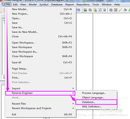Open the Model menu
This screenshot has height=119, width=130.
click(32, 4)
